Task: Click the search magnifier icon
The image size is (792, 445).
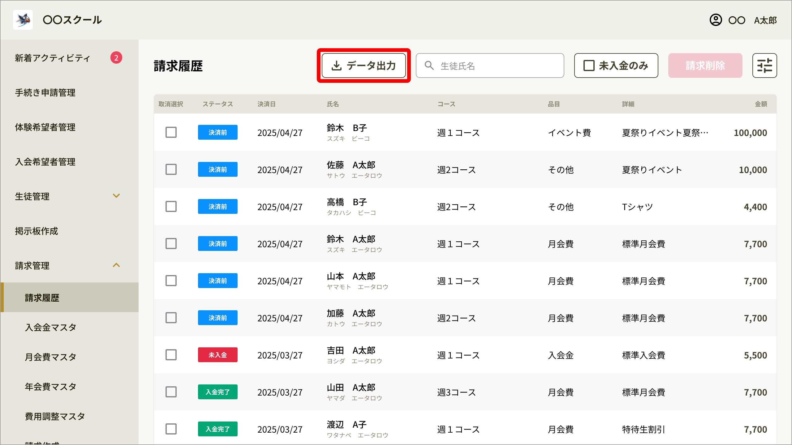Action: 429,66
